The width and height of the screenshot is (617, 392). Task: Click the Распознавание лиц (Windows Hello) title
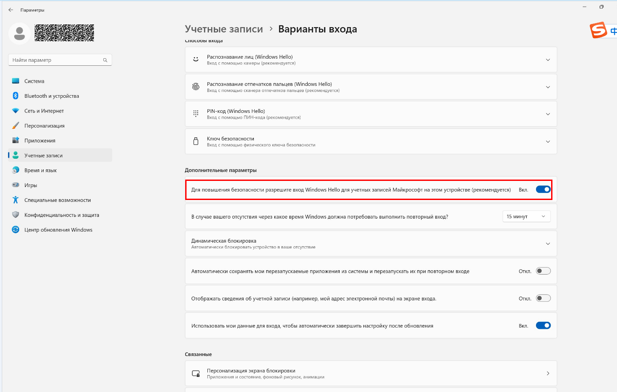[x=250, y=57]
